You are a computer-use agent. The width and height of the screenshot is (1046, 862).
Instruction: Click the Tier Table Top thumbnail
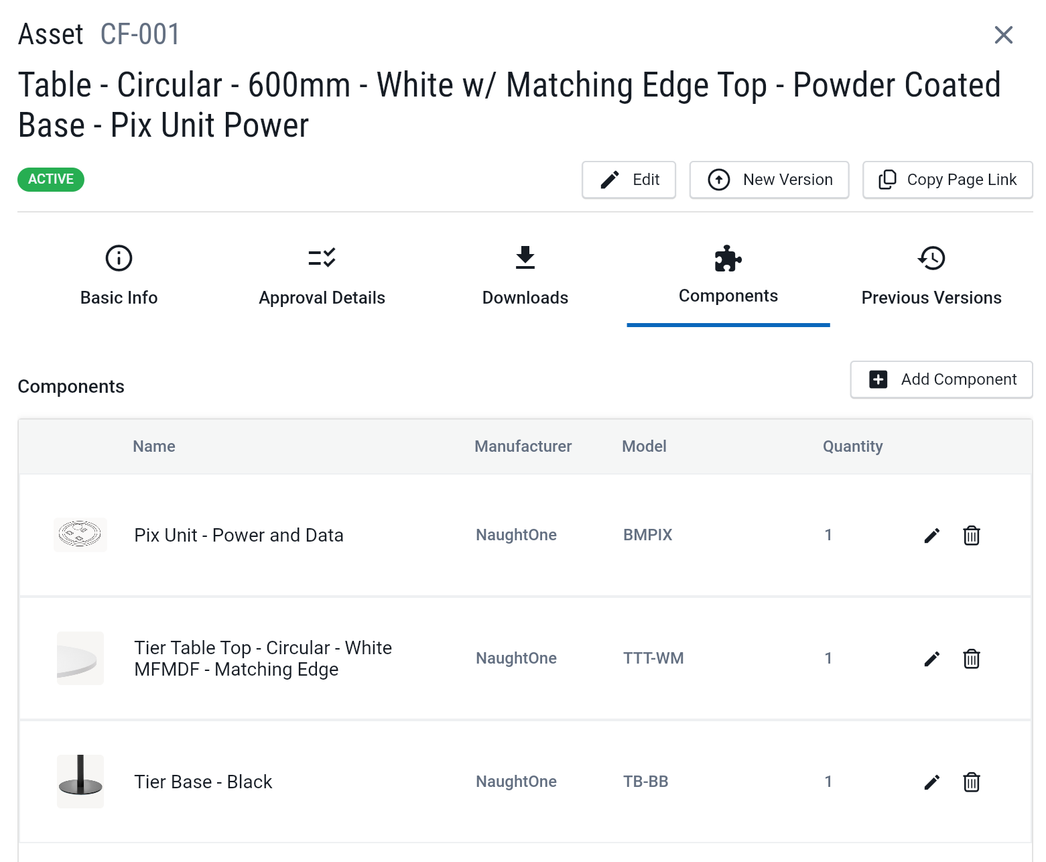click(80, 658)
